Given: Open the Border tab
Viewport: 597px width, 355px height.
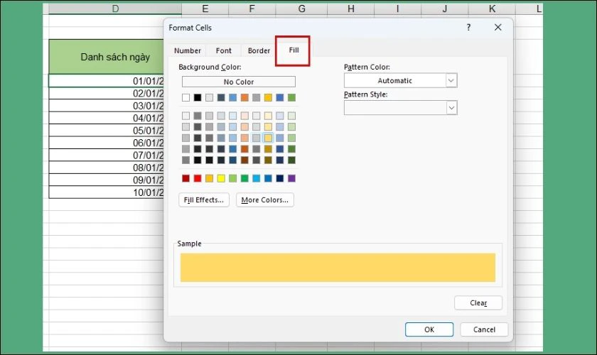Looking at the screenshot, I should tap(259, 50).
